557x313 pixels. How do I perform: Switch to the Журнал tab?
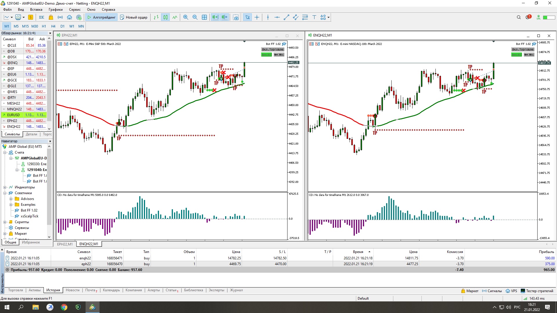[x=236, y=290]
